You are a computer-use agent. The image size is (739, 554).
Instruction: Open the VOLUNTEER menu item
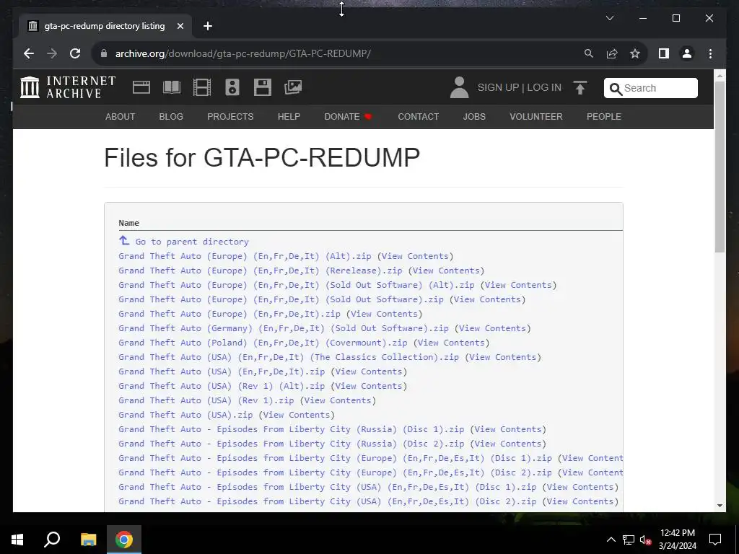click(536, 117)
